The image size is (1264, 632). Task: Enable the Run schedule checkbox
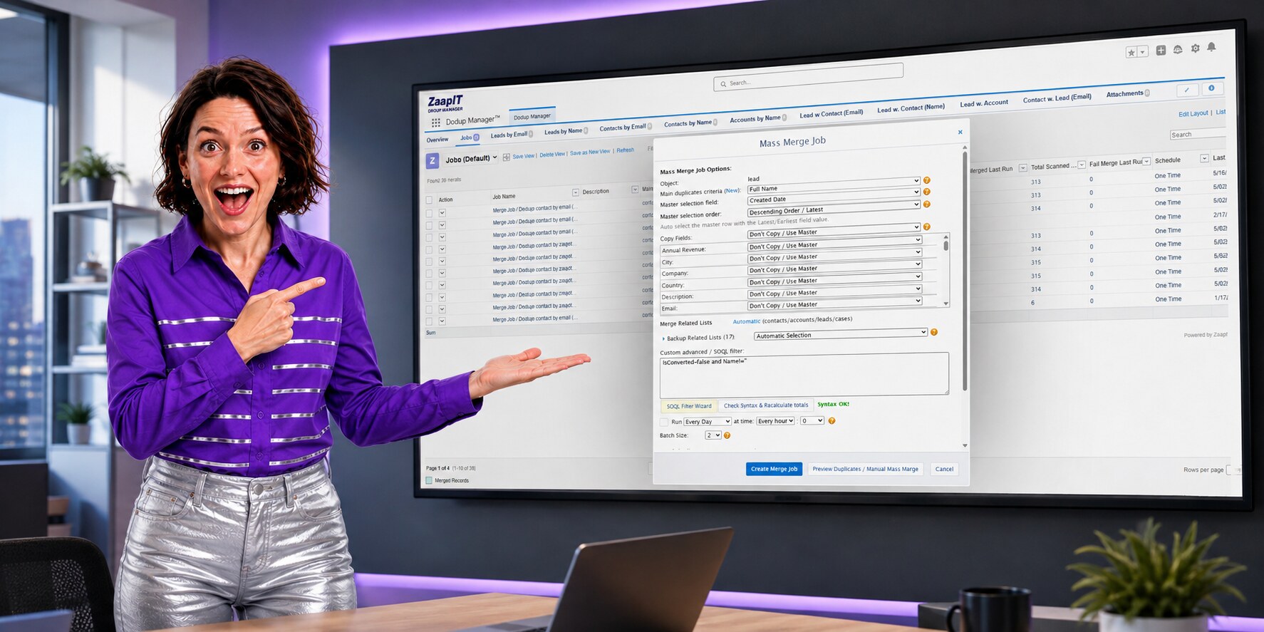click(x=664, y=422)
